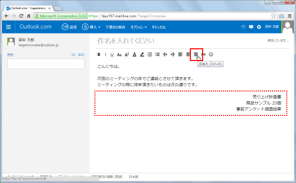Click the green Microsoft Corporation security badge
Image resolution: width=296 pixels, height=183 pixels.
coord(61,16)
